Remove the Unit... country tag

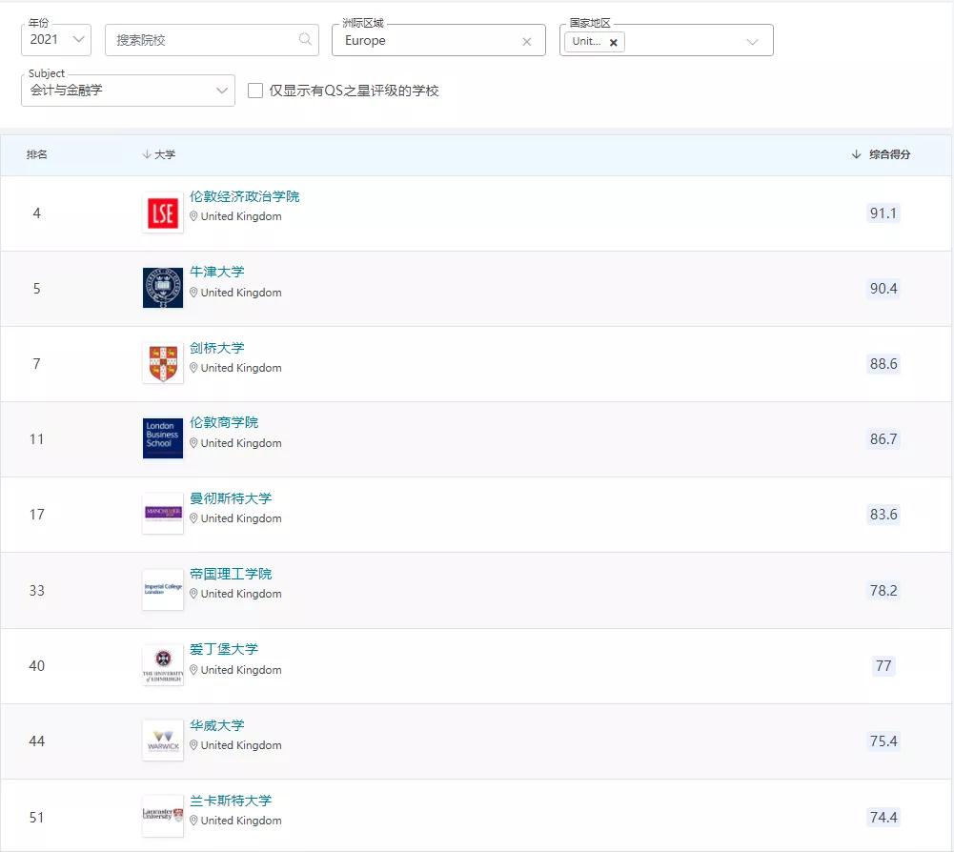pyautogui.click(x=614, y=42)
